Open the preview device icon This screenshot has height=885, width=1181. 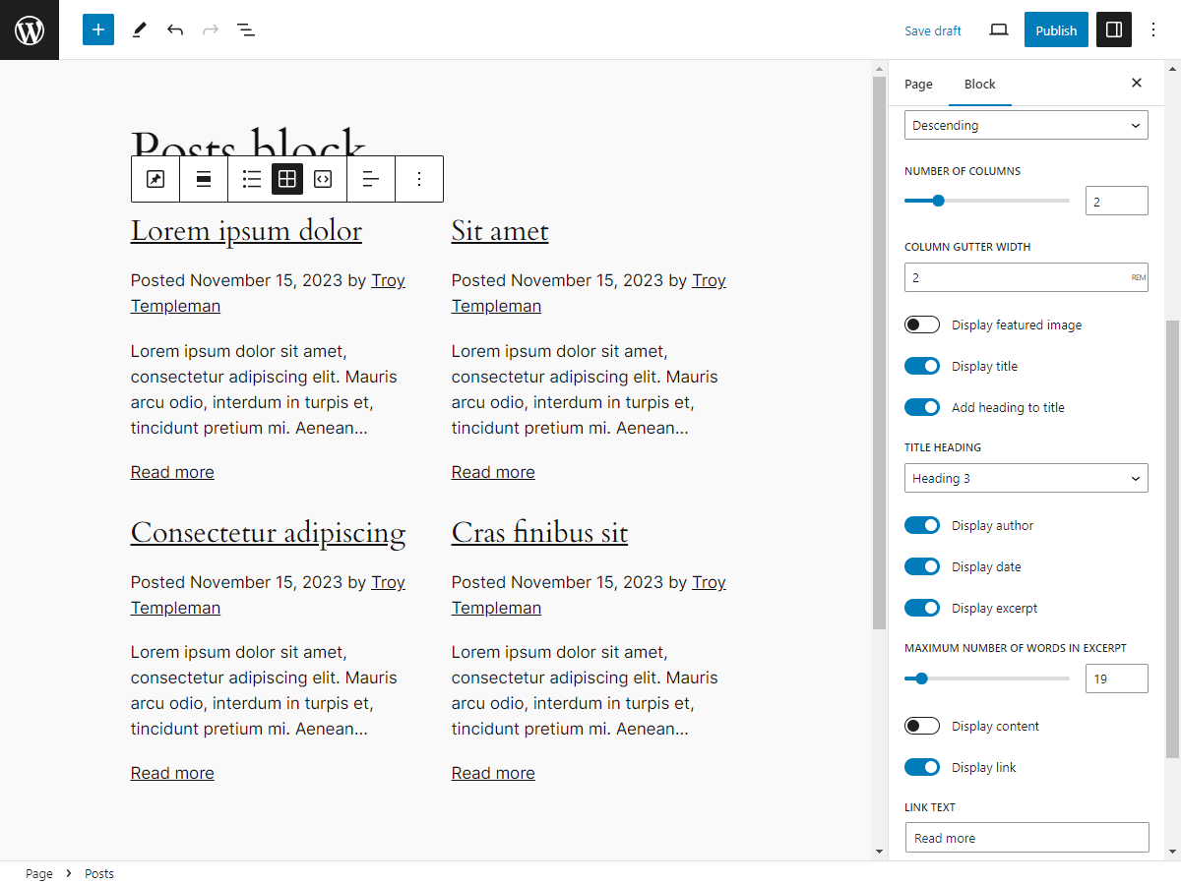point(999,29)
